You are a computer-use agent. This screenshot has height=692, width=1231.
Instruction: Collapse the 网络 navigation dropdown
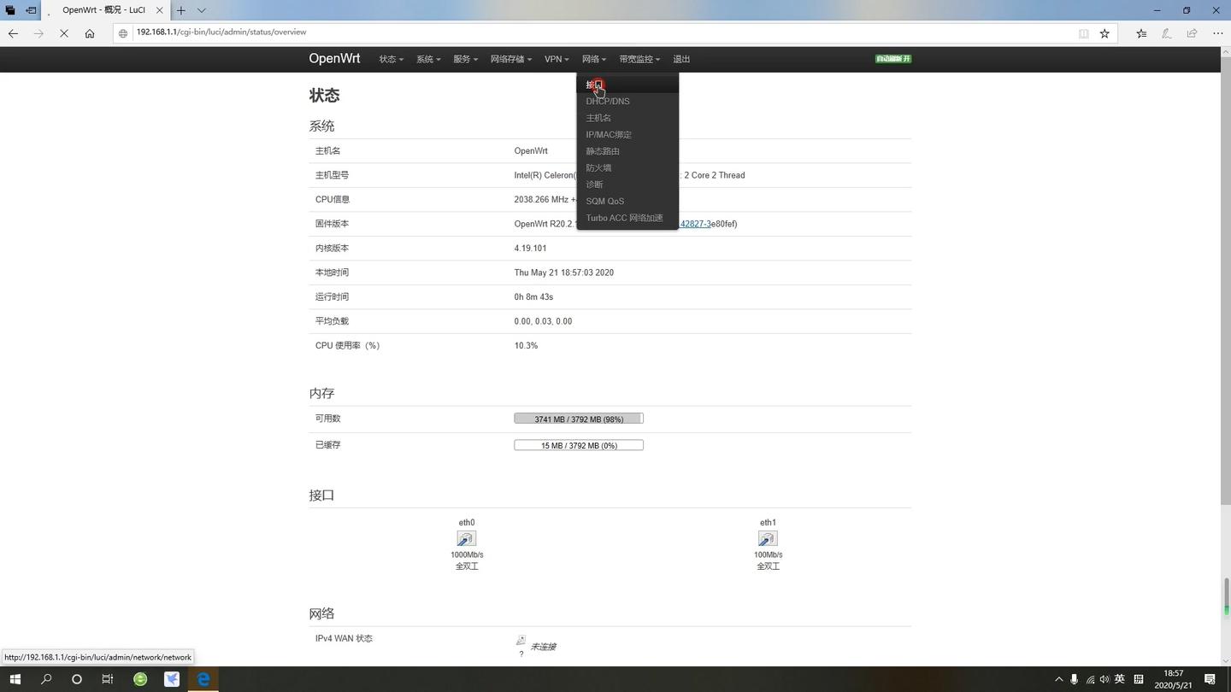(x=594, y=59)
